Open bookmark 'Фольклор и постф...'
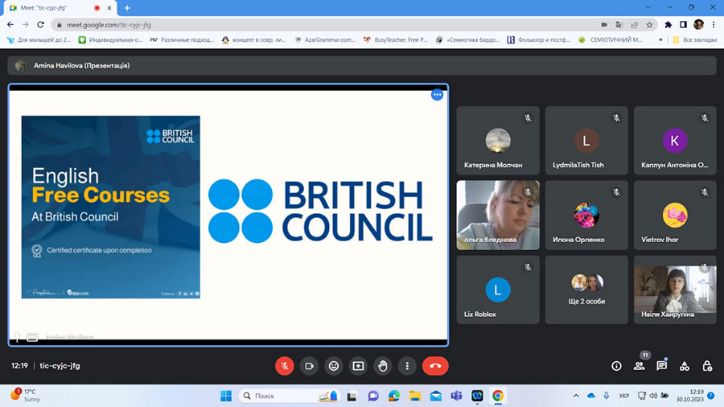The width and height of the screenshot is (724, 407). click(539, 39)
